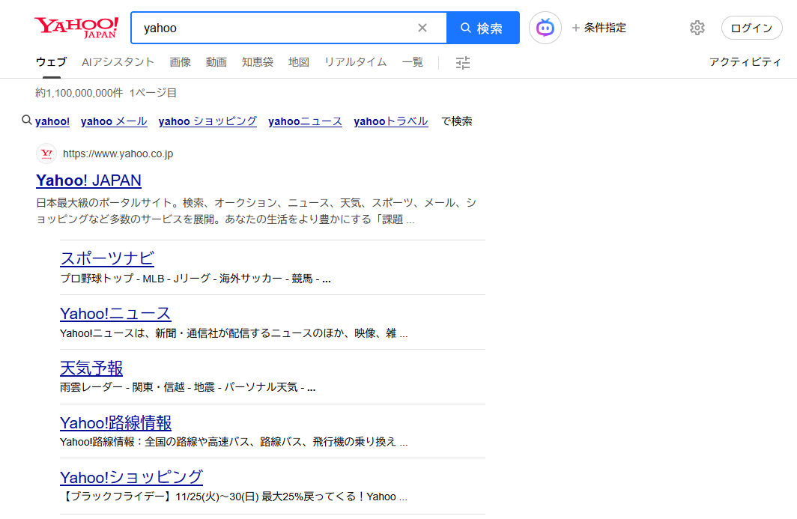This screenshot has height=519, width=797.
Task: Expand 条件指定 search conditions
Action: 598,28
